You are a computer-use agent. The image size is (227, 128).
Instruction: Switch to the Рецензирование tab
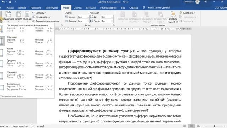[x=108, y=8]
